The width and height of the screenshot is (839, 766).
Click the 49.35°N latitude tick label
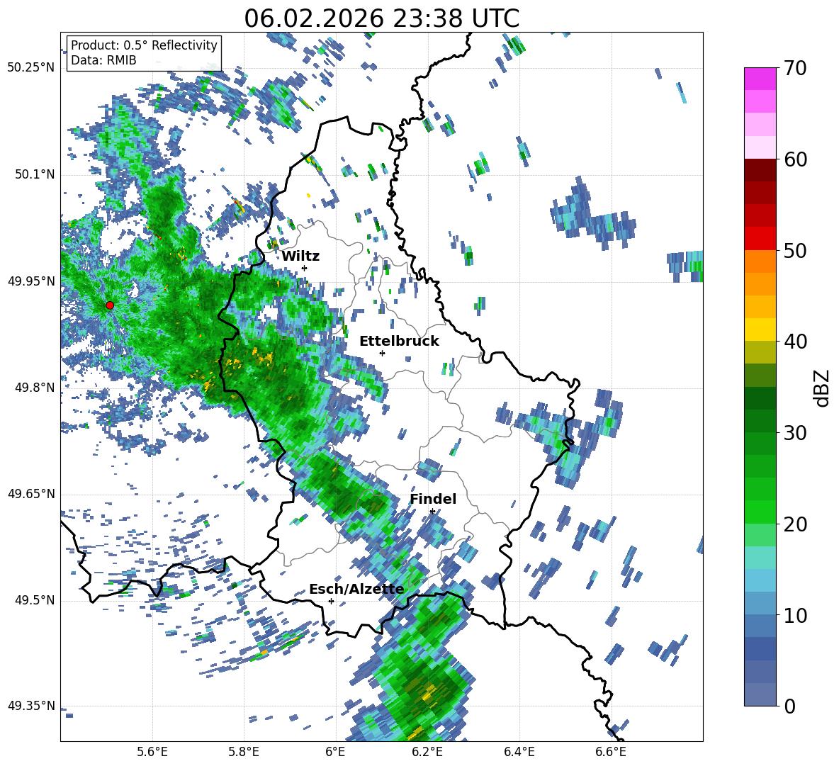(x=31, y=706)
